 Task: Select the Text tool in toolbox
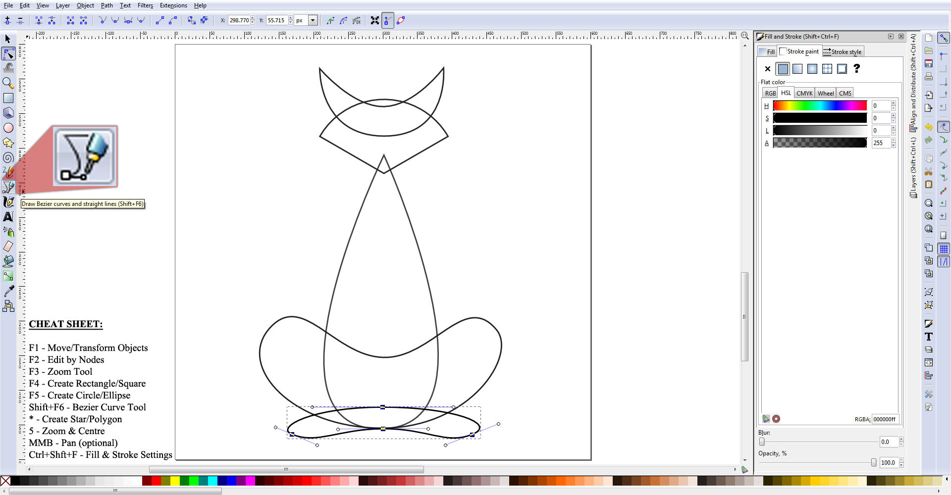[8, 217]
